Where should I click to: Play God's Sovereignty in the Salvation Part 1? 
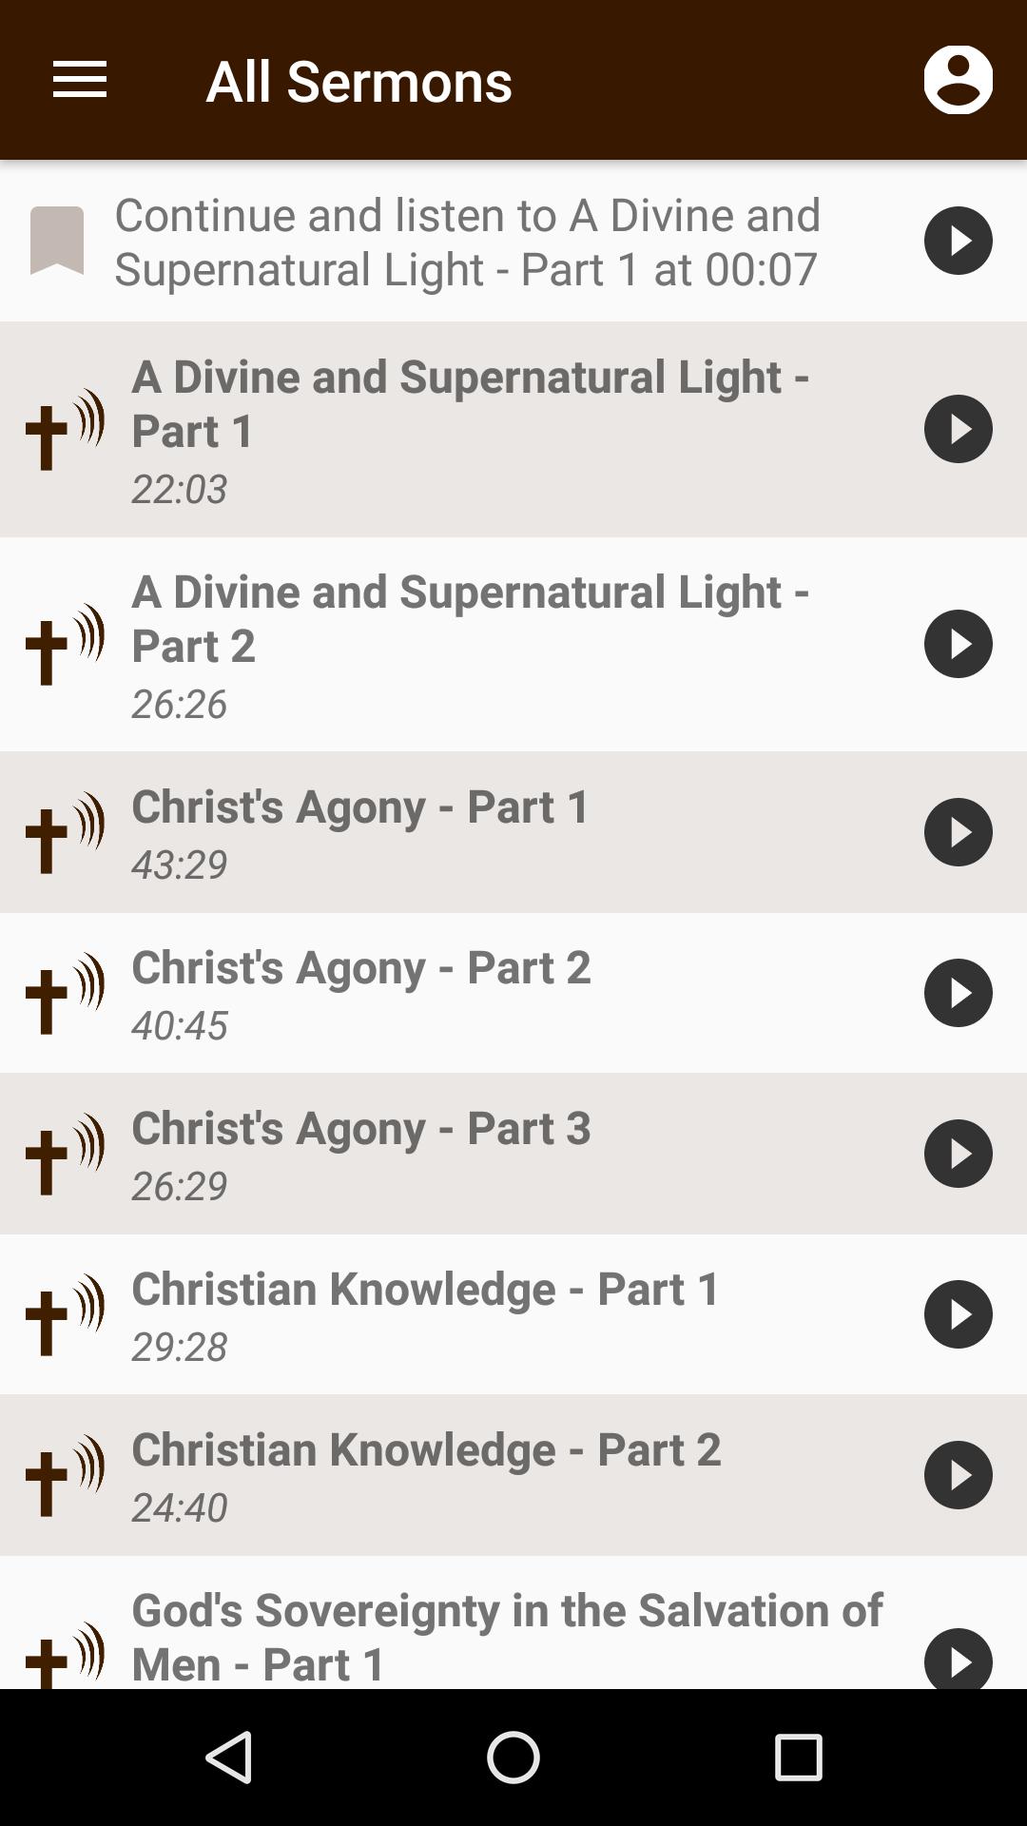pyautogui.click(x=958, y=1660)
